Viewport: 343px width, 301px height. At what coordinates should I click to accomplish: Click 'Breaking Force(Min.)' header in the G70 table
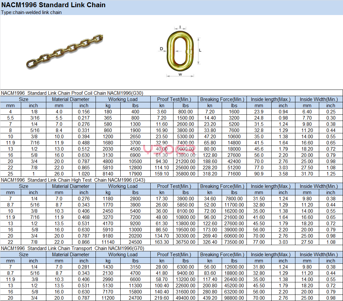click(x=222, y=255)
